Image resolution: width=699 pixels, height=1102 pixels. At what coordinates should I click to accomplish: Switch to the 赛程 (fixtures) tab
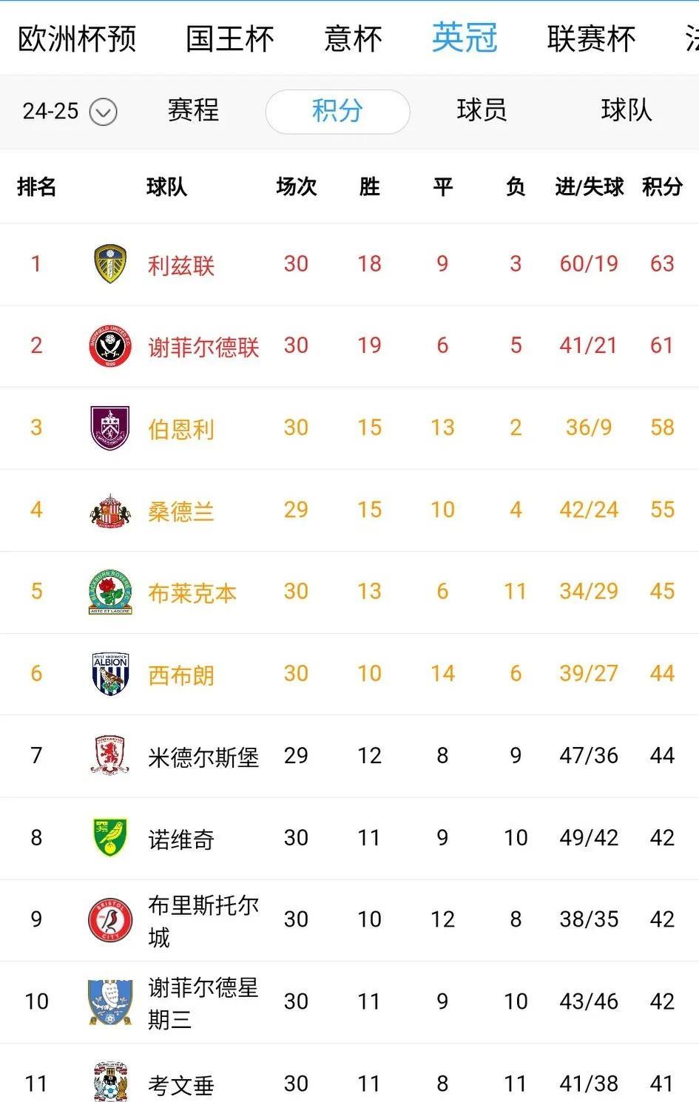(x=193, y=112)
